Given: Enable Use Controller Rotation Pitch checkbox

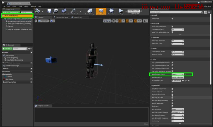Looking at the screenshot, I should (x=172, y=62).
